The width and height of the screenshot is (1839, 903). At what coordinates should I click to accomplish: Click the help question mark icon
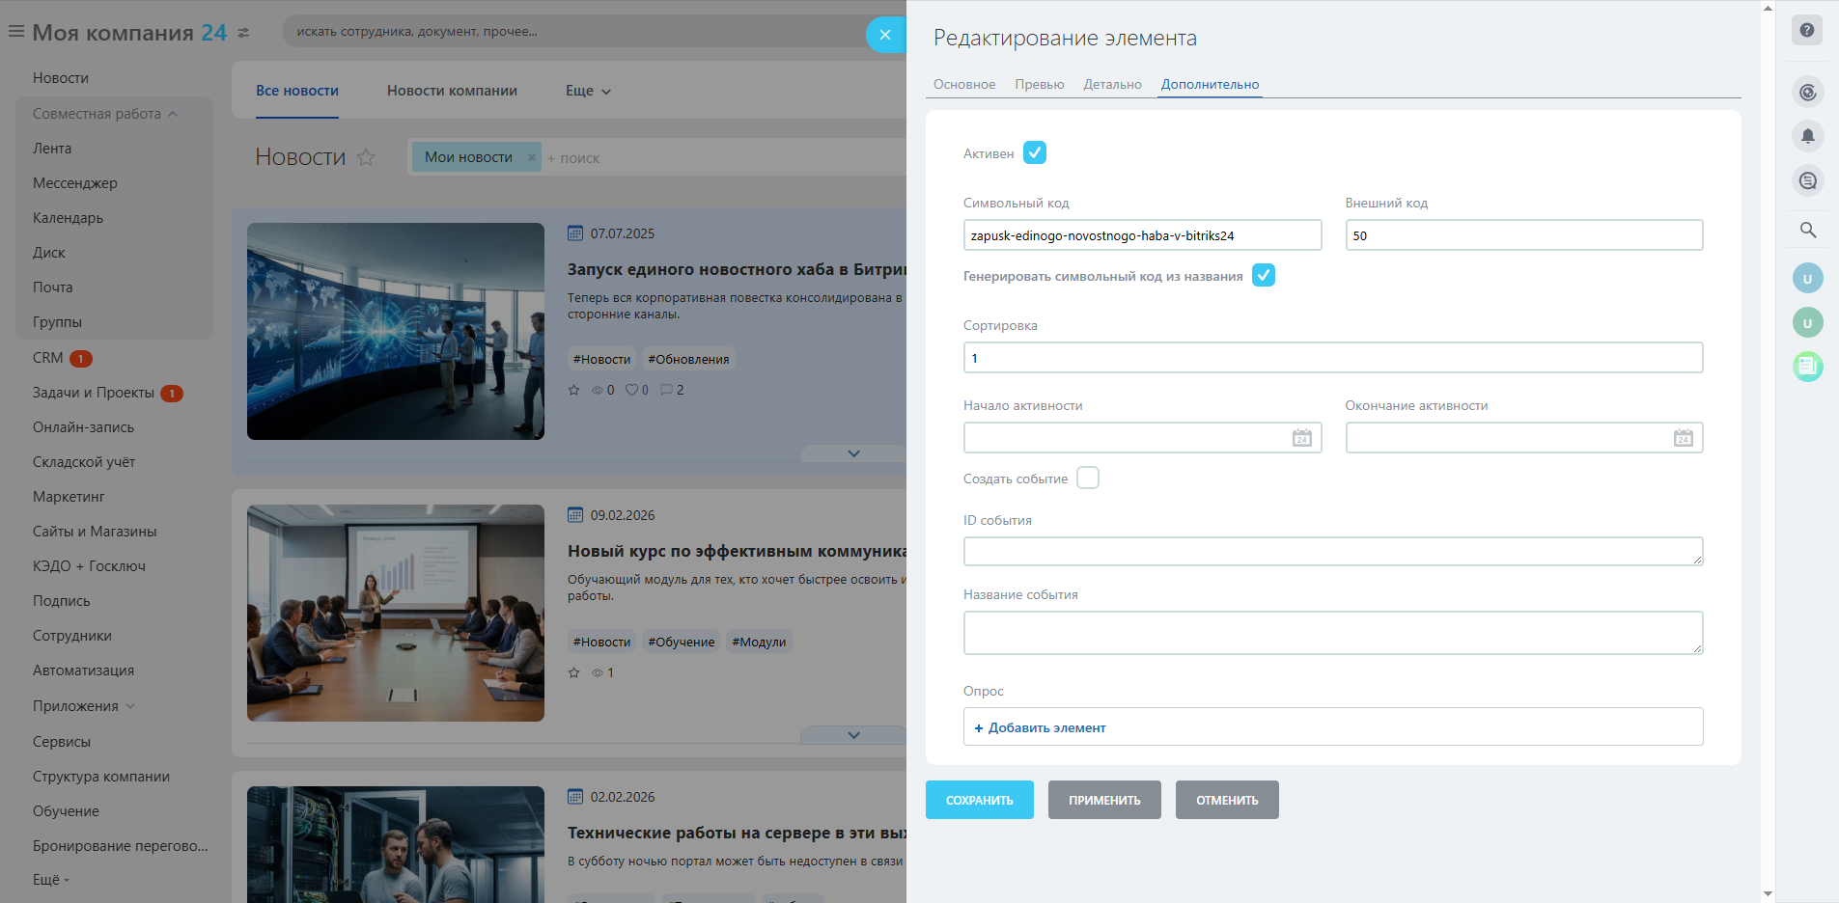click(x=1807, y=30)
